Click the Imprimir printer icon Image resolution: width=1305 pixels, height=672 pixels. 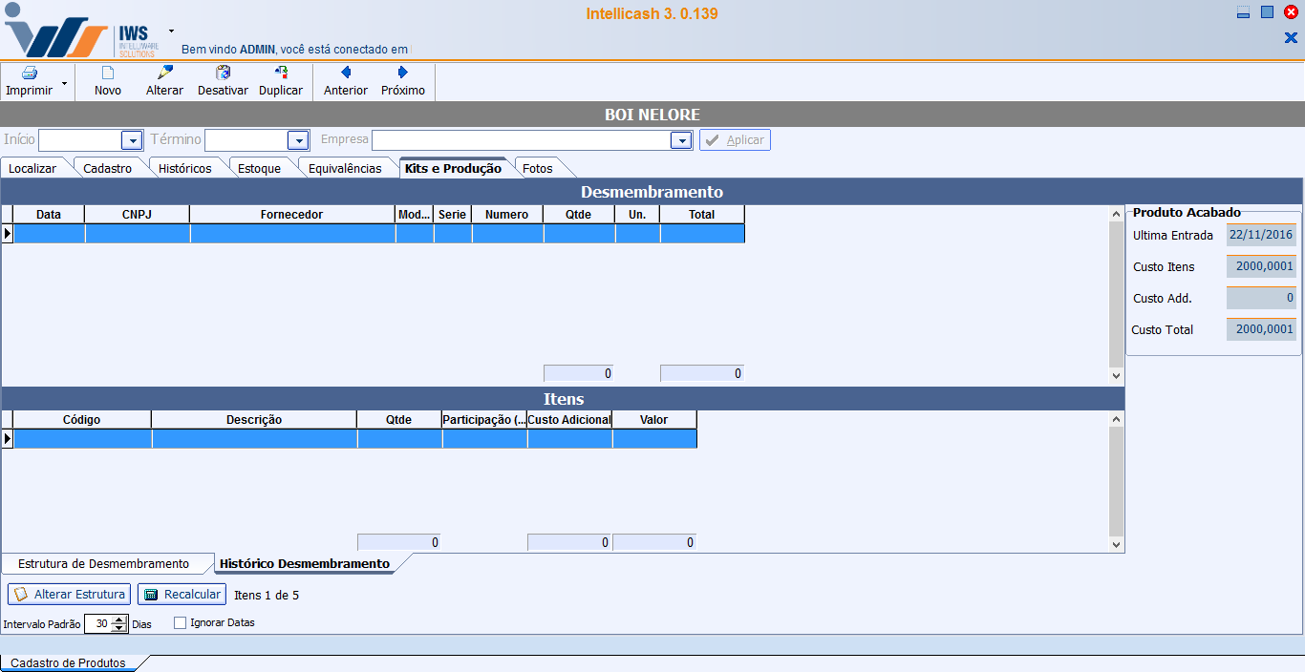coord(29,73)
